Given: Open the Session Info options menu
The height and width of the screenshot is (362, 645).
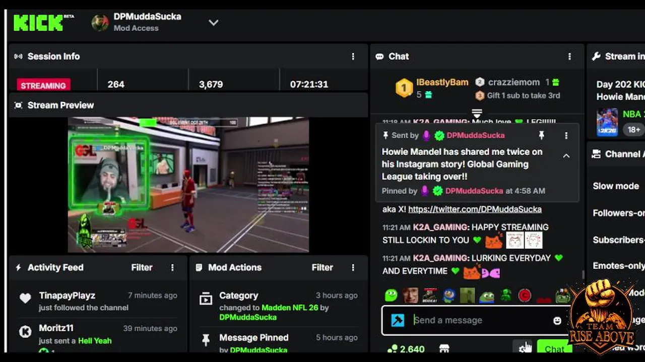Looking at the screenshot, I should tap(353, 56).
